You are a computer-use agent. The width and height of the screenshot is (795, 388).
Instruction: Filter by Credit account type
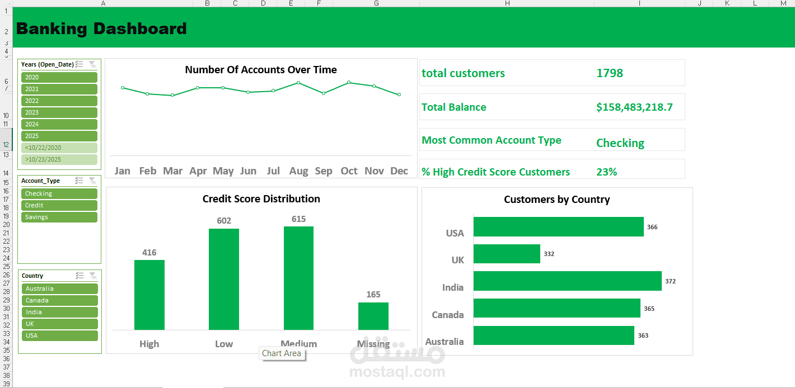59,205
